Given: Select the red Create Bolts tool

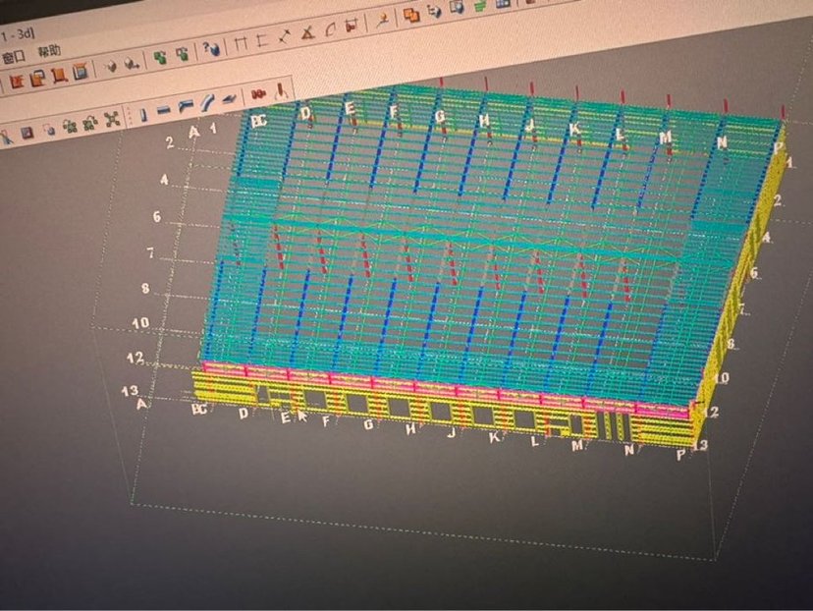Looking at the screenshot, I should 258,94.
